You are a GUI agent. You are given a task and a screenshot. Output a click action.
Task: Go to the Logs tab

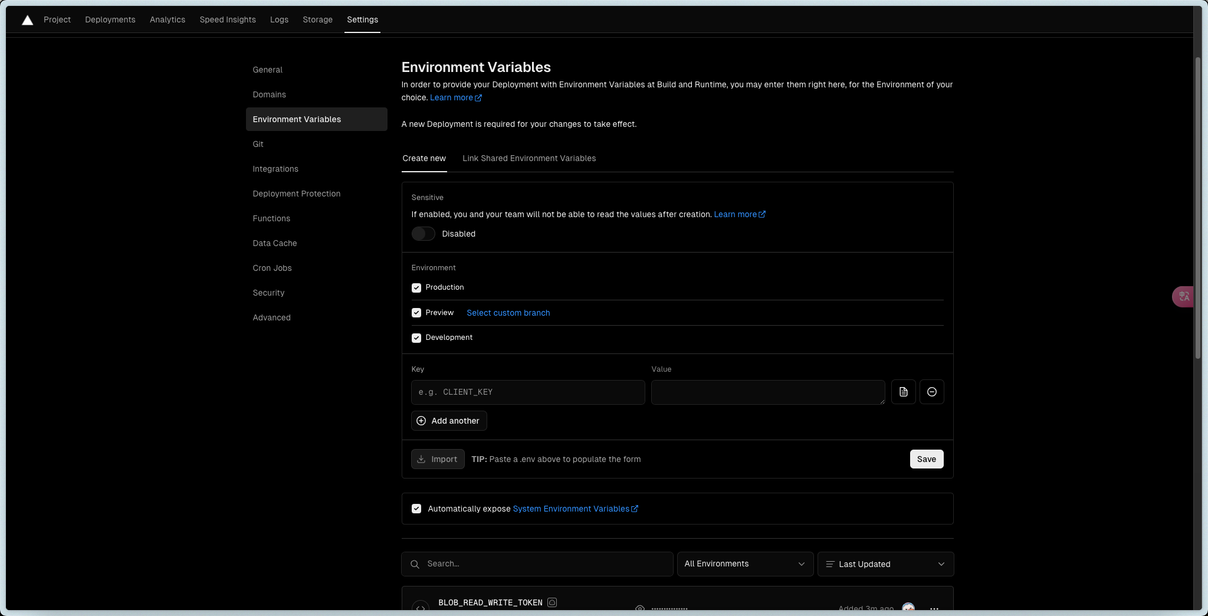coord(280,19)
